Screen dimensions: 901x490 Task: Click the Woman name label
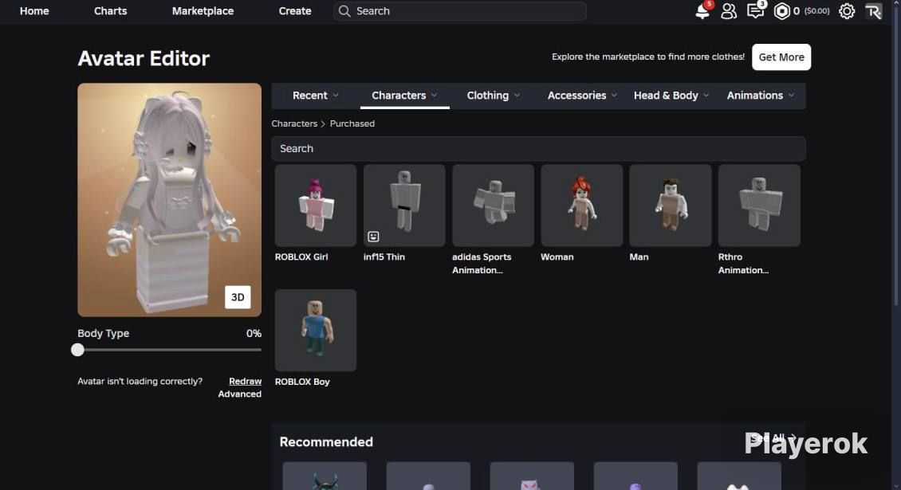[x=557, y=257]
